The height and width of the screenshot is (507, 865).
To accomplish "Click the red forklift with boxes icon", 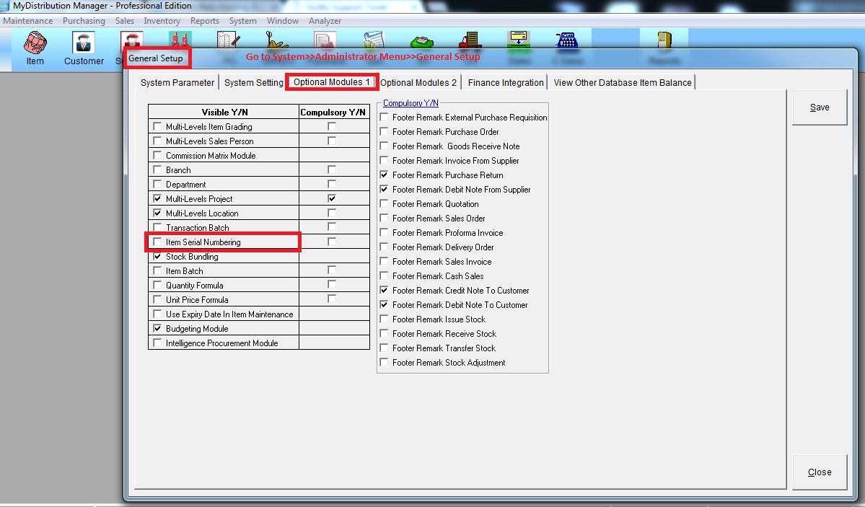I will click(470, 40).
